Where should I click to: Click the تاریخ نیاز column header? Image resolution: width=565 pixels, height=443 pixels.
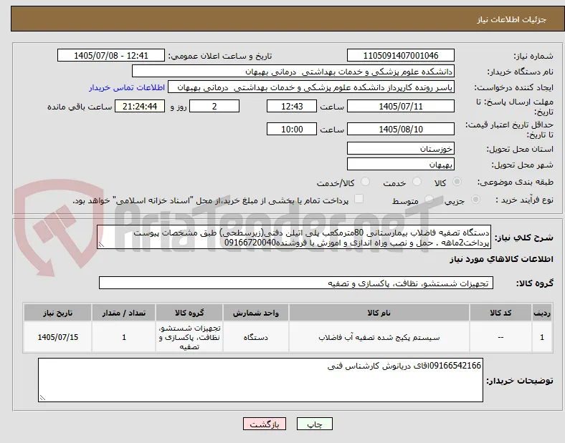[57, 313]
